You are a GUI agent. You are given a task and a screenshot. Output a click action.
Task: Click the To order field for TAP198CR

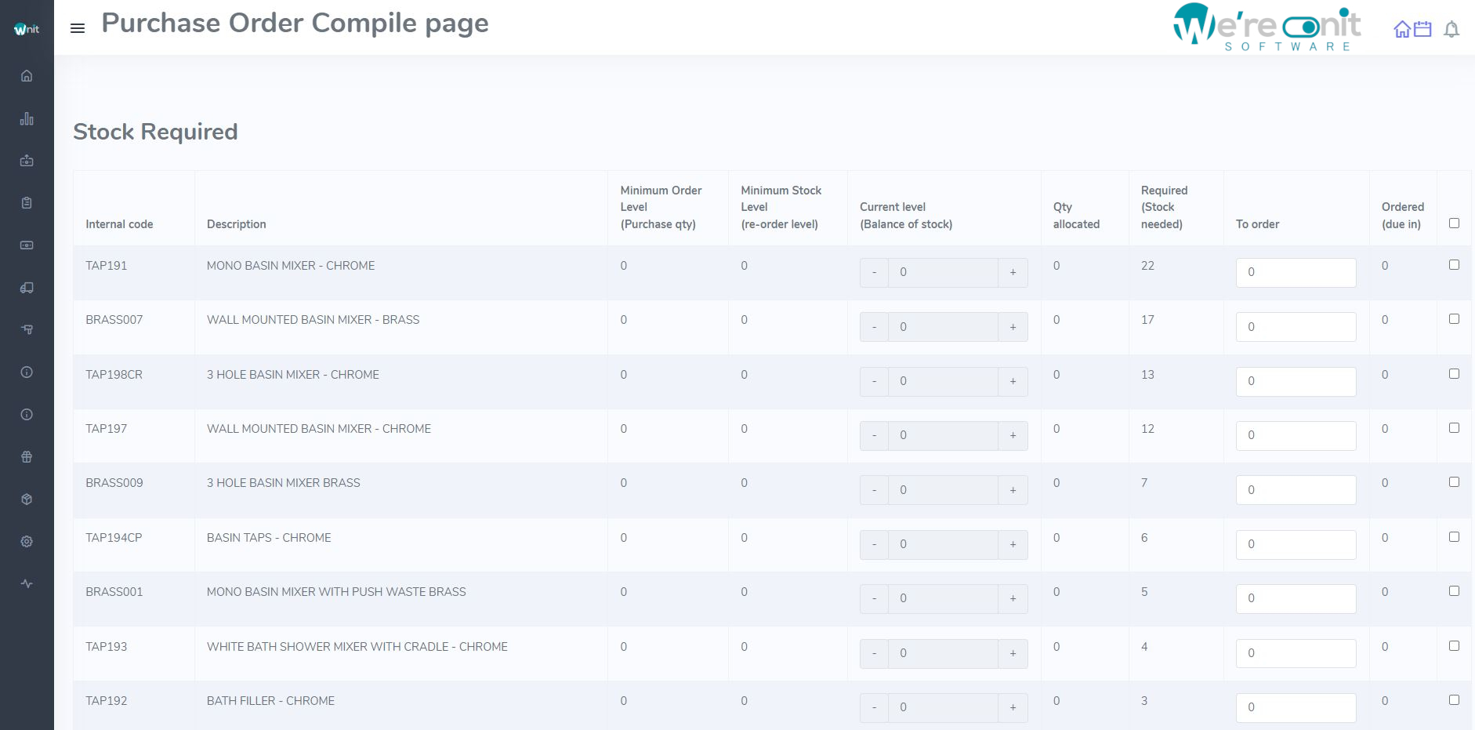(x=1296, y=381)
